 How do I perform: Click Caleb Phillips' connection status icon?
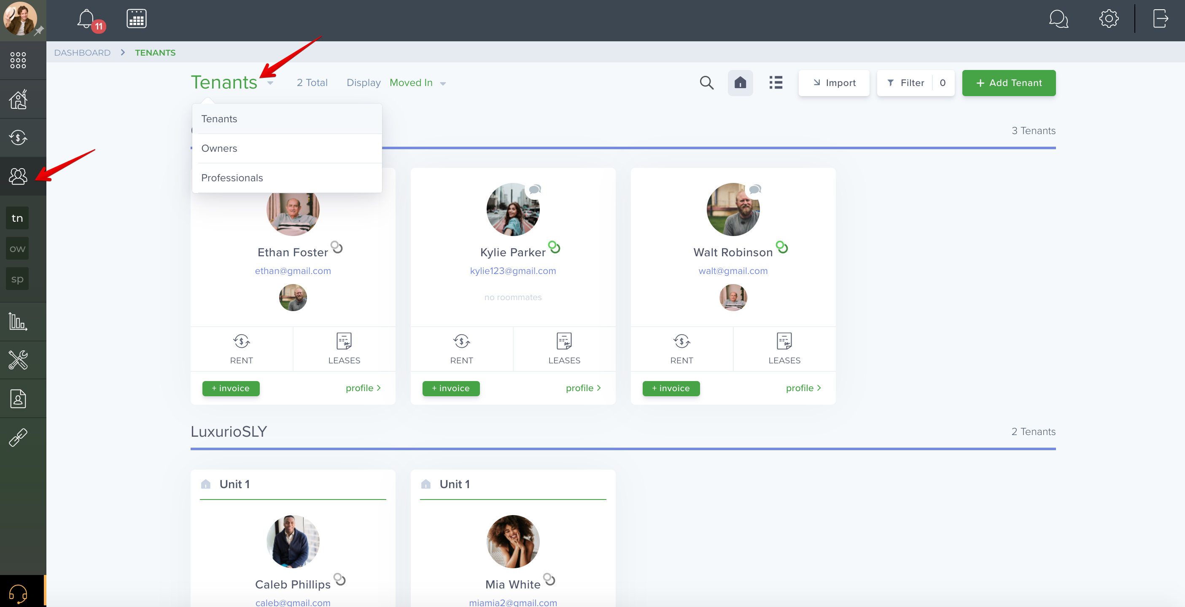point(339,580)
